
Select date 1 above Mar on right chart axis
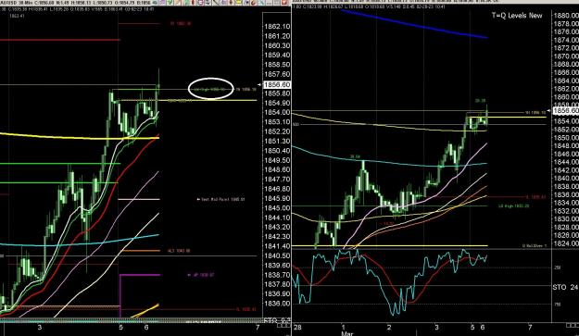(x=343, y=328)
